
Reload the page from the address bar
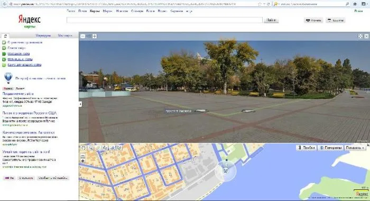click(269, 4)
